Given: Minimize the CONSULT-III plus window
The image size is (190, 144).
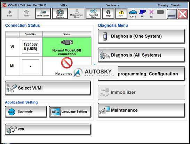Looking at the screenshot, I should [172, 14].
